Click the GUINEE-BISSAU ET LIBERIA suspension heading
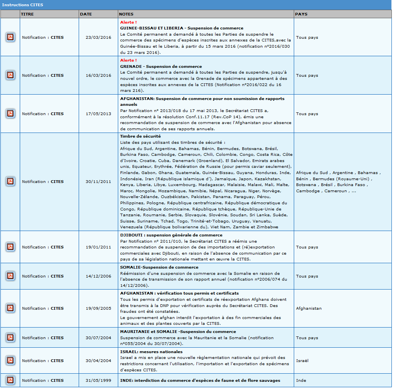393x388 pixels. [182, 28]
